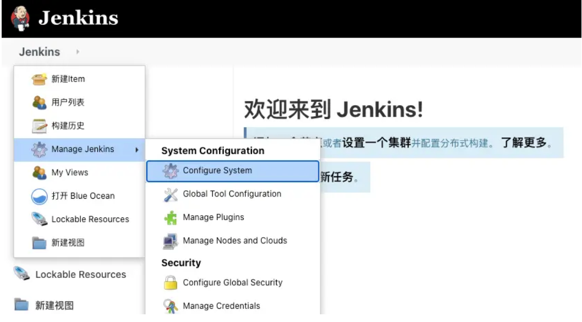
Task: Click the Jenkins butler logo in header
Action: click(20, 18)
